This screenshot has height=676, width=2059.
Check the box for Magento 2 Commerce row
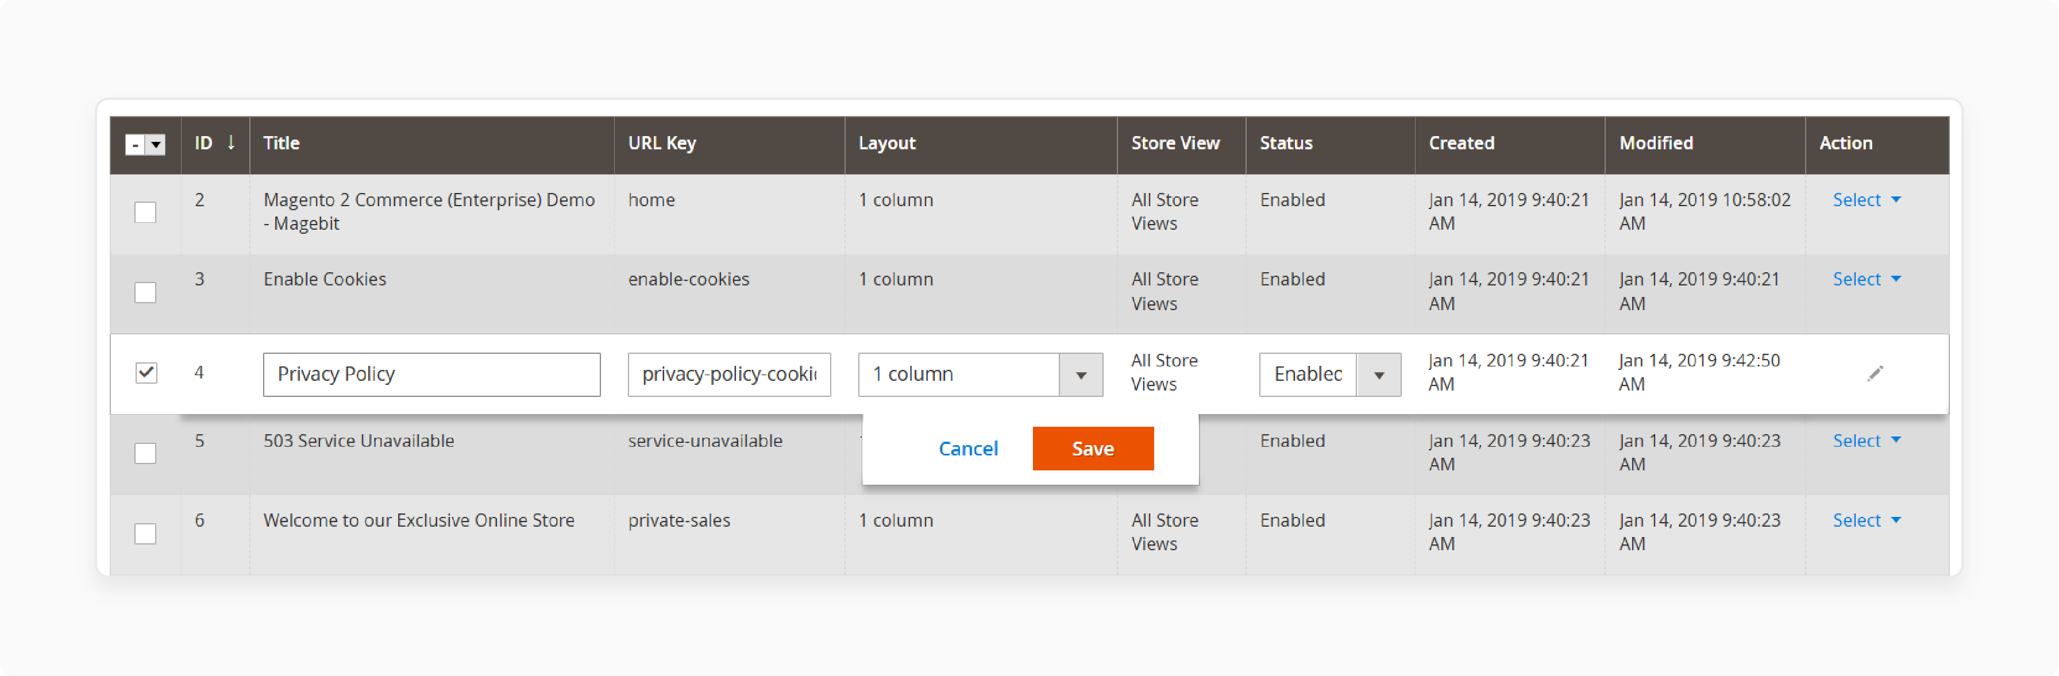coord(145,213)
